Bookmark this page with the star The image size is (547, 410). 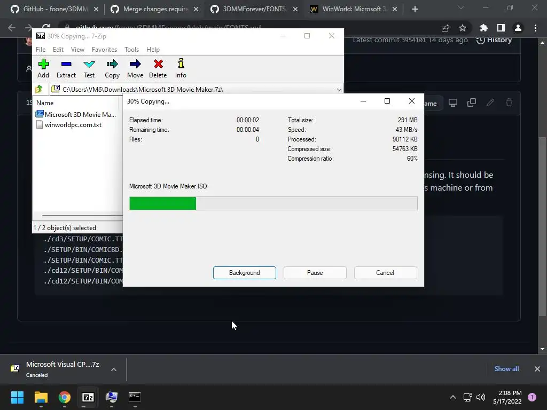[x=463, y=28]
